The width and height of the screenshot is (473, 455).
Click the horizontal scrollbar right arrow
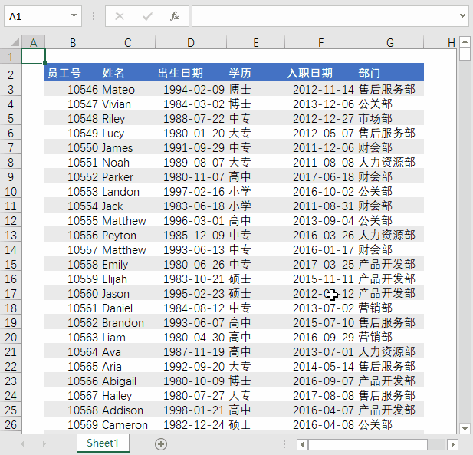tap(453, 444)
